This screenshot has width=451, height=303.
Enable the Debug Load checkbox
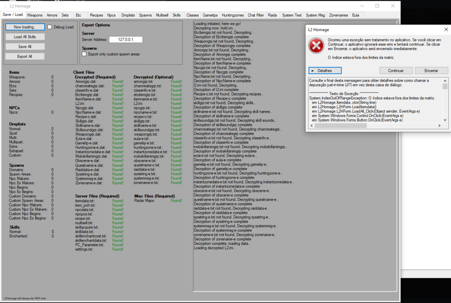(x=50, y=27)
